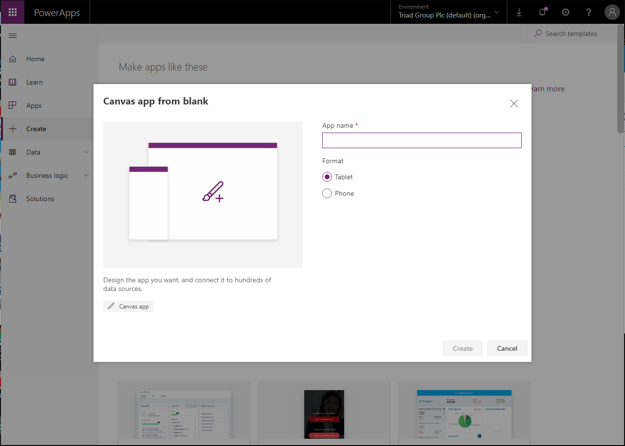Click the Solutions icon in sidebar

click(13, 199)
